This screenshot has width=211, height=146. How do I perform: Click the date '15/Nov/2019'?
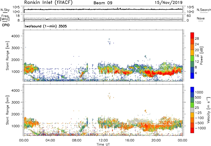click(169, 2)
